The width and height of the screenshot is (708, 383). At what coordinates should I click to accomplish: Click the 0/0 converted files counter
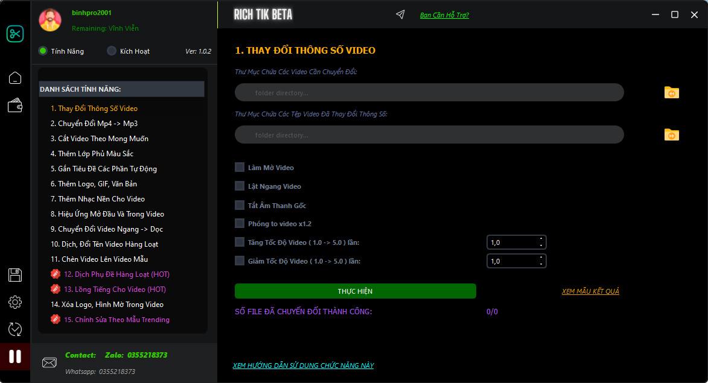coord(492,311)
